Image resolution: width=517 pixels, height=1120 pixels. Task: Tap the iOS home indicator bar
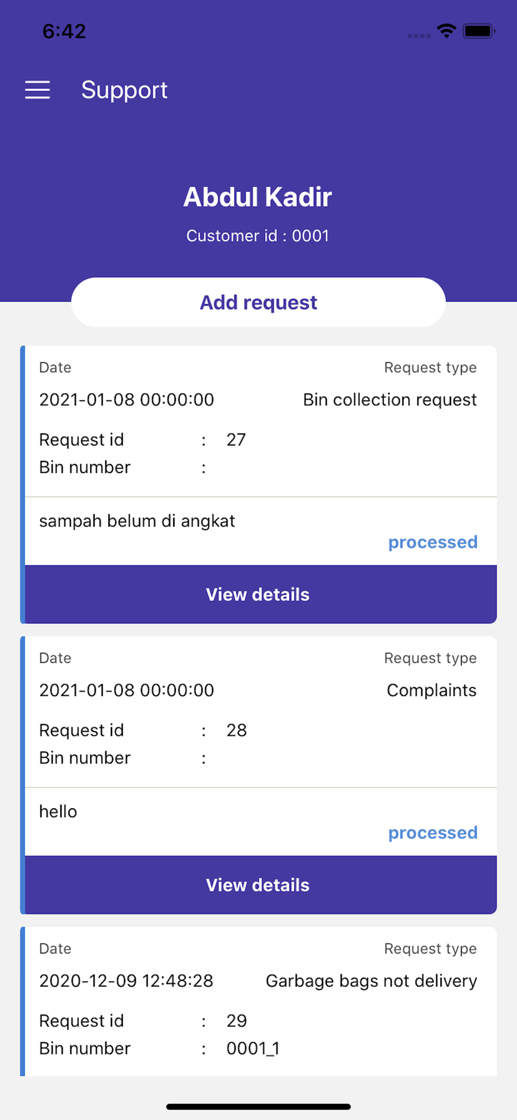pyautogui.click(x=258, y=1107)
